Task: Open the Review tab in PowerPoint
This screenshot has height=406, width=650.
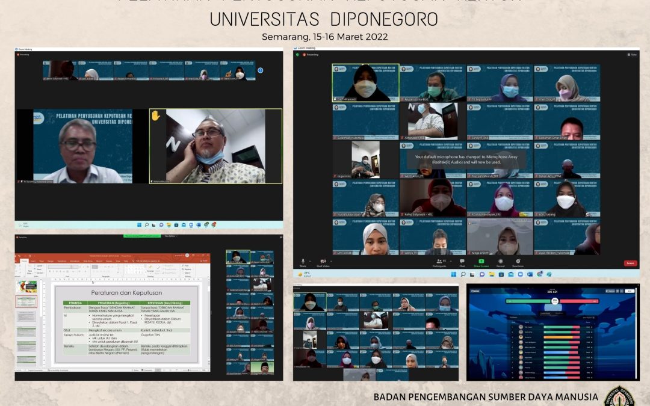Action: coord(109,261)
